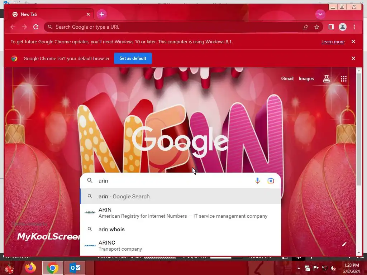The width and height of the screenshot is (367, 275).
Task: Pick the 'arin whois' suggestion
Action: (181, 230)
